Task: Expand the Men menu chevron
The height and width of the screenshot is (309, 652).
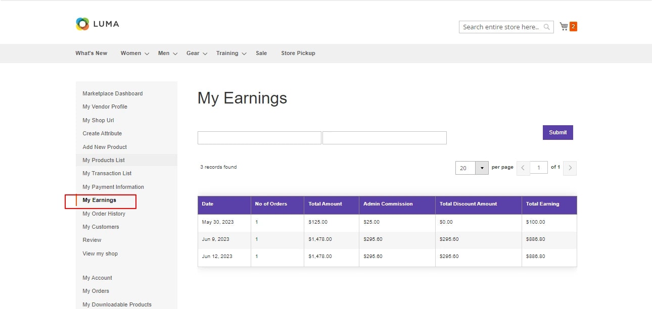Action: tap(175, 54)
